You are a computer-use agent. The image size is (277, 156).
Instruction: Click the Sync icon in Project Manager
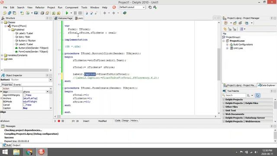coord(225,29)
